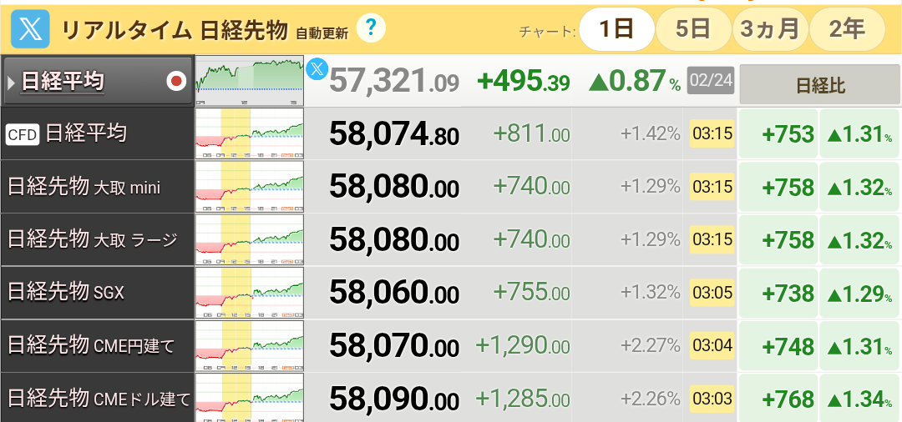The width and height of the screenshot is (902, 422).
Task: Click the small X badge beside 57,321
Action: (317, 69)
